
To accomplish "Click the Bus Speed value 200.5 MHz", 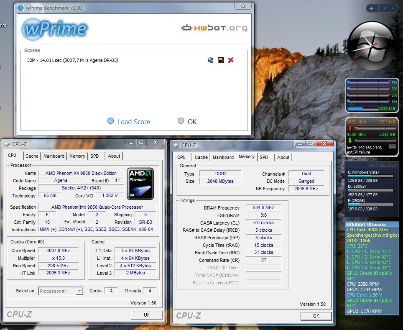I will click(59, 266).
